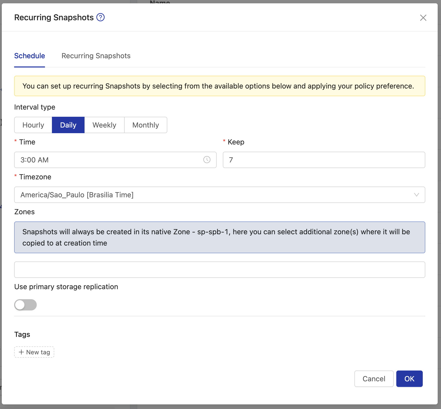Close the Recurring Snapshots dialog

423,18
